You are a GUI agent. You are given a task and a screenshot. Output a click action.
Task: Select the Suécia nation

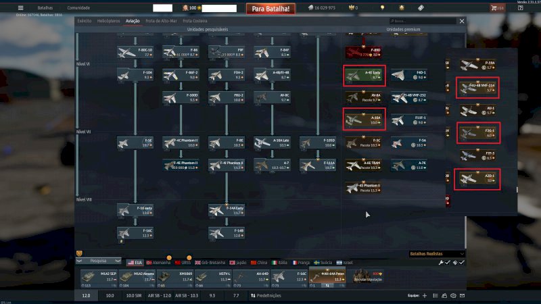coord(323,263)
